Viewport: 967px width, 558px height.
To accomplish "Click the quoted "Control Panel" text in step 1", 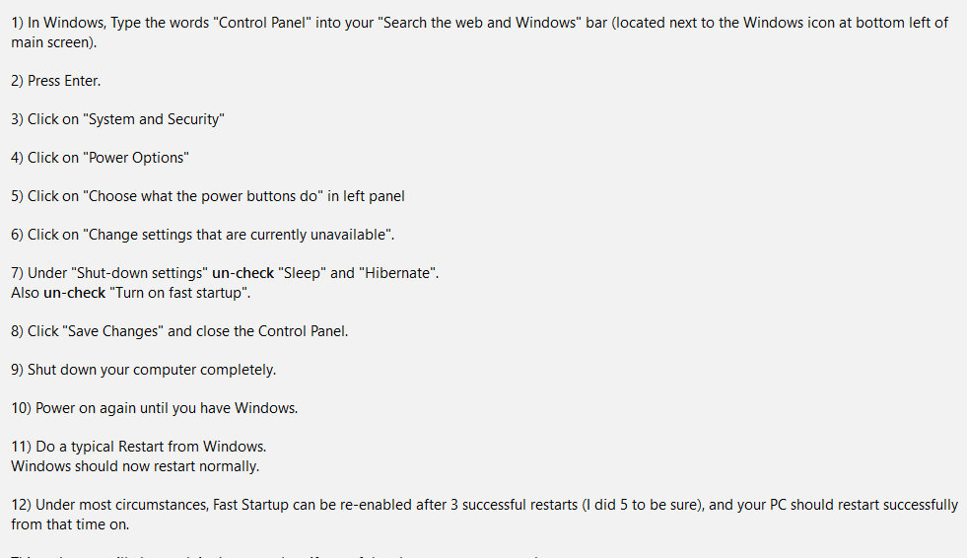I will click(x=262, y=23).
